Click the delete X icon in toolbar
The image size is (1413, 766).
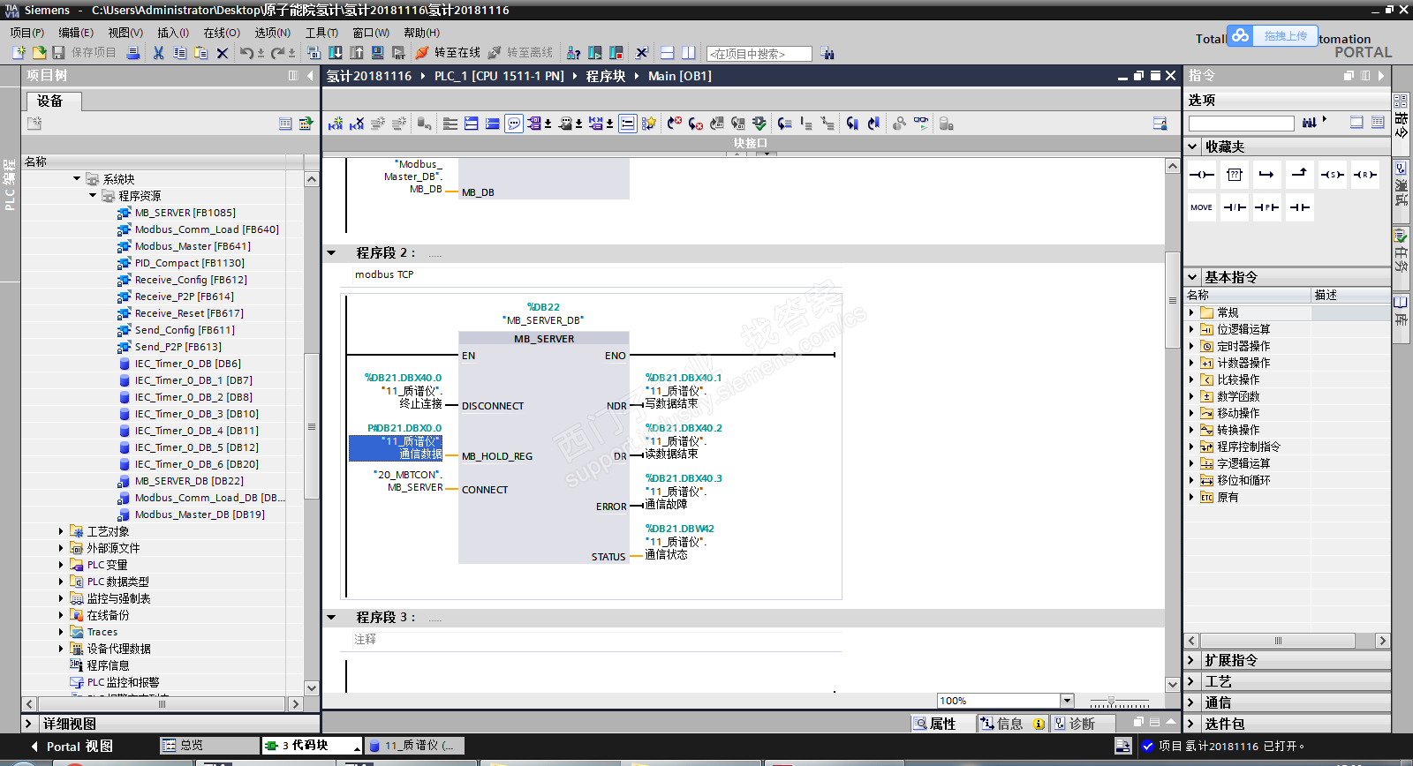[x=223, y=53]
